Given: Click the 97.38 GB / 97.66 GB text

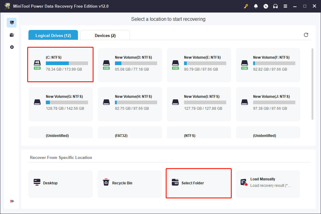Looking at the screenshot, I should pos(270,108).
